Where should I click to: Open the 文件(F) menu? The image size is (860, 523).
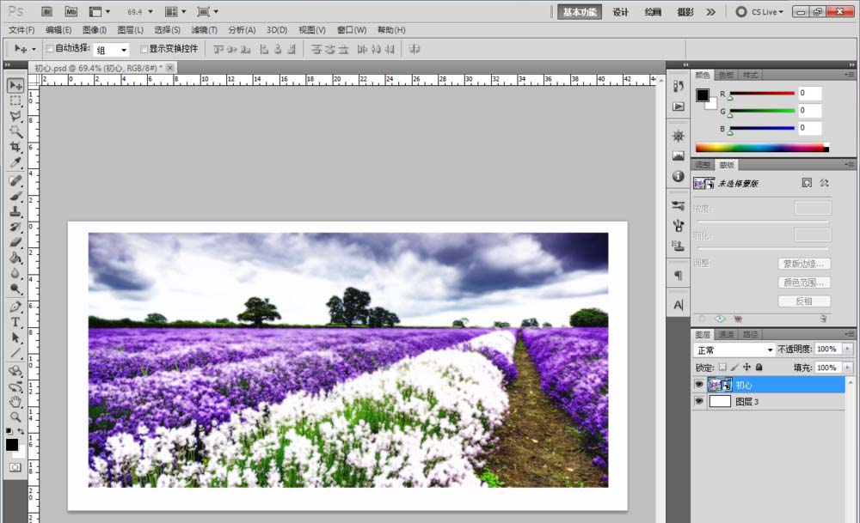coord(21,30)
